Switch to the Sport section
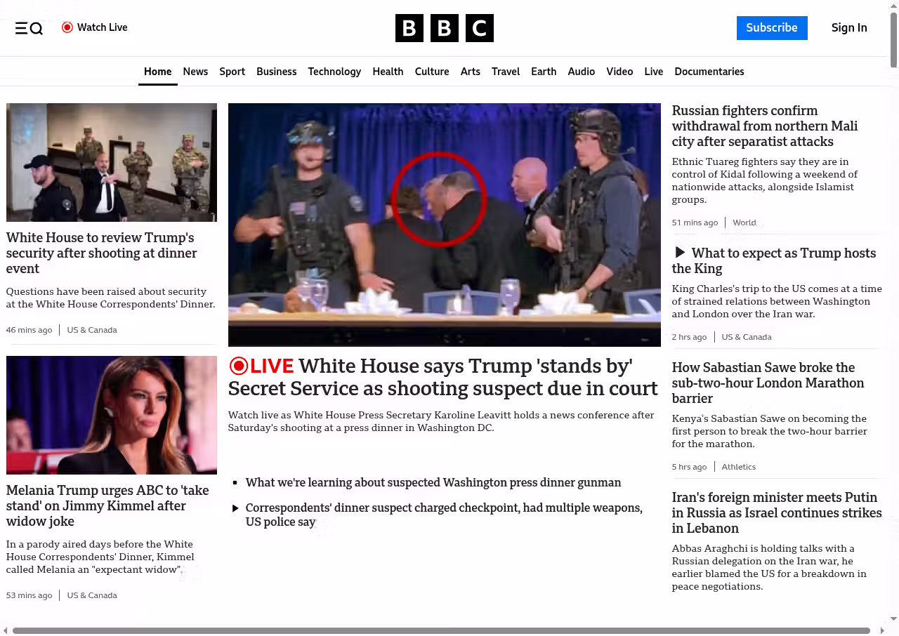 (232, 72)
